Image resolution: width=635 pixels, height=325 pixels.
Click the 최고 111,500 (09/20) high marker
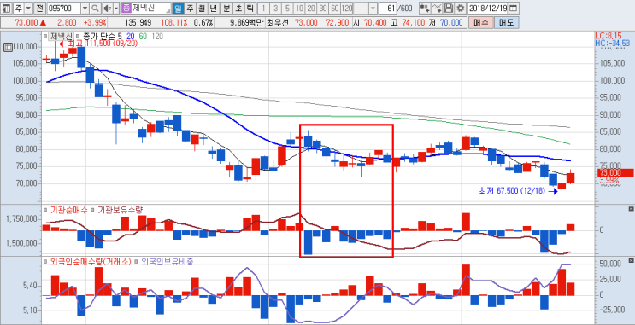pos(98,44)
